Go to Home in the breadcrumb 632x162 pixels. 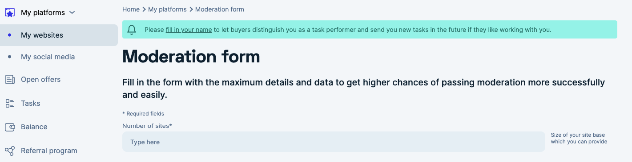click(131, 9)
